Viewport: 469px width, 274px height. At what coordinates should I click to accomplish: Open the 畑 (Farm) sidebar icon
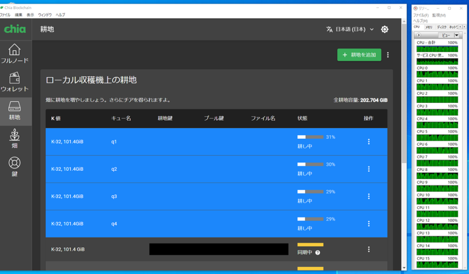pyautogui.click(x=14, y=139)
